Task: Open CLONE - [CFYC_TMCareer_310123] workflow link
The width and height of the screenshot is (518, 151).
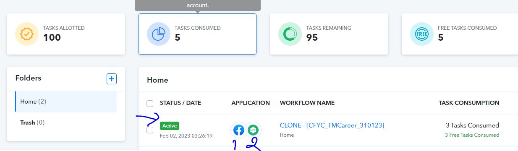Action: pos(332,125)
